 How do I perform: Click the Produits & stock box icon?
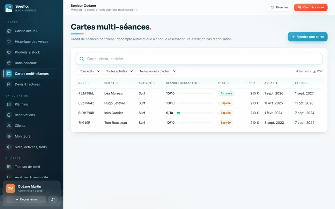tap(9, 52)
